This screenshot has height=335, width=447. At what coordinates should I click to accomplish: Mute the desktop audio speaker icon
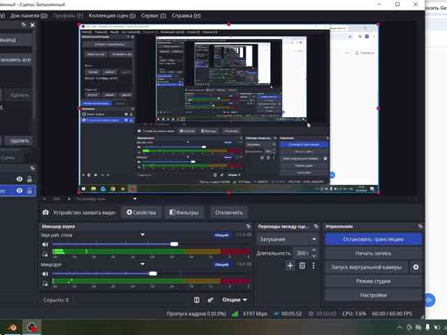tap(45, 244)
